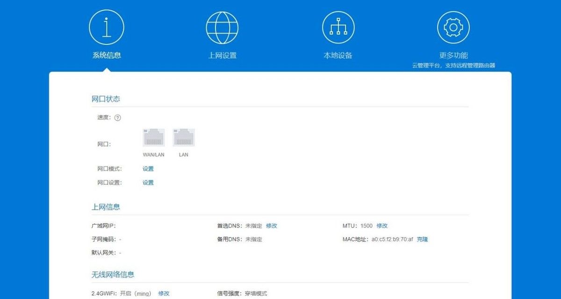Click 修改 link beside 2.4GWiFi
561x299 pixels.
[164, 293]
